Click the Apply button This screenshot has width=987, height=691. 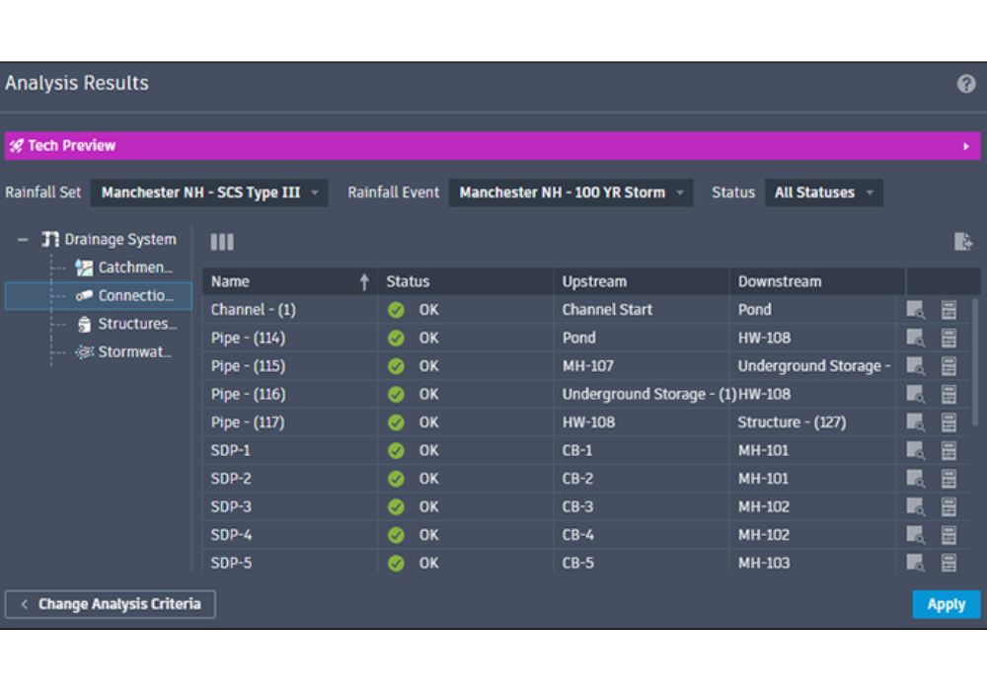946,604
